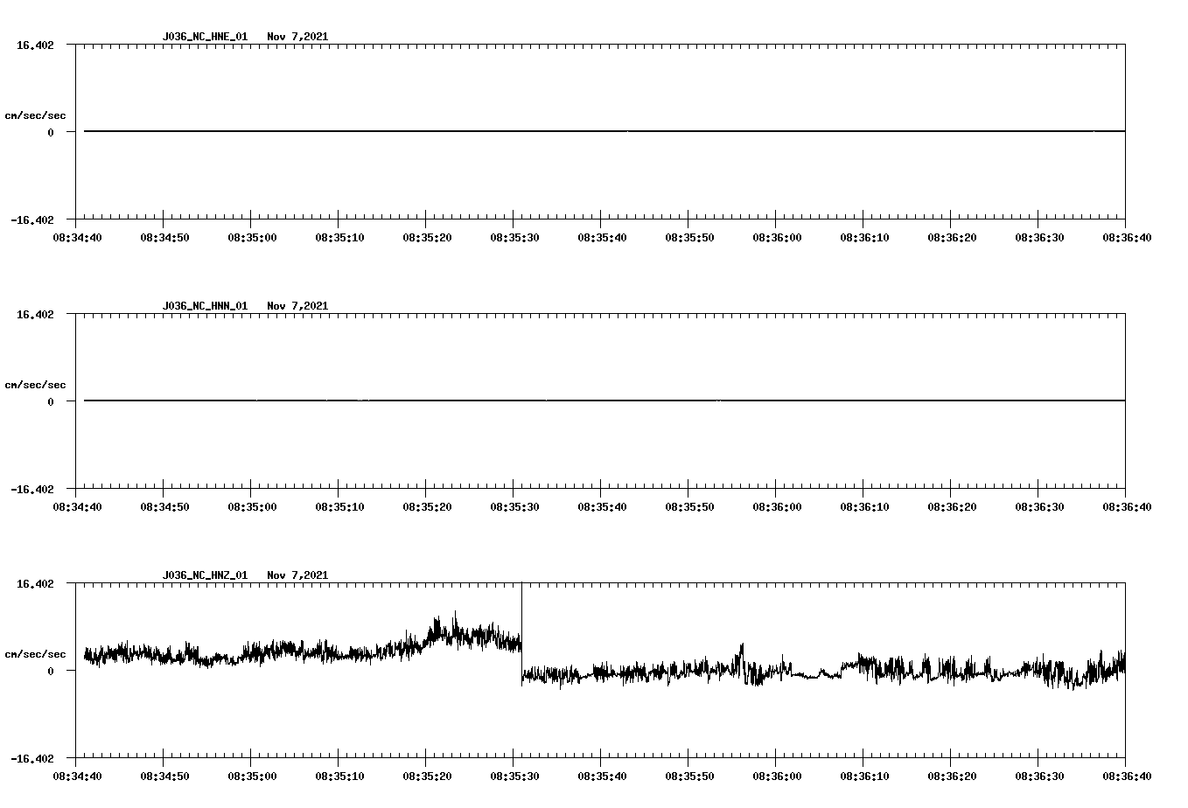Click the 08:34:50 time label under HNE plot

click(x=164, y=238)
